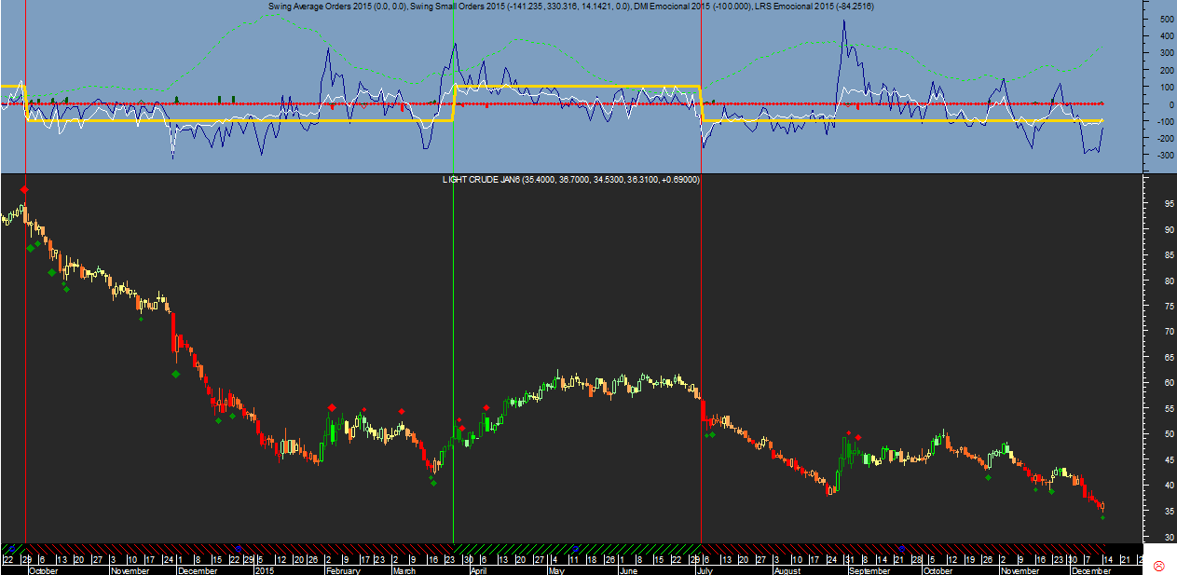Click the 2015 year label on date axis
1177x575 pixels.
click(265, 570)
